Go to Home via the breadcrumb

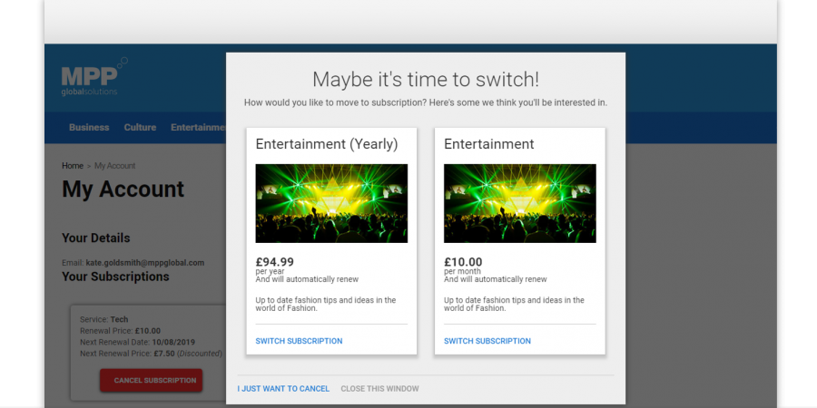point(73,166)
